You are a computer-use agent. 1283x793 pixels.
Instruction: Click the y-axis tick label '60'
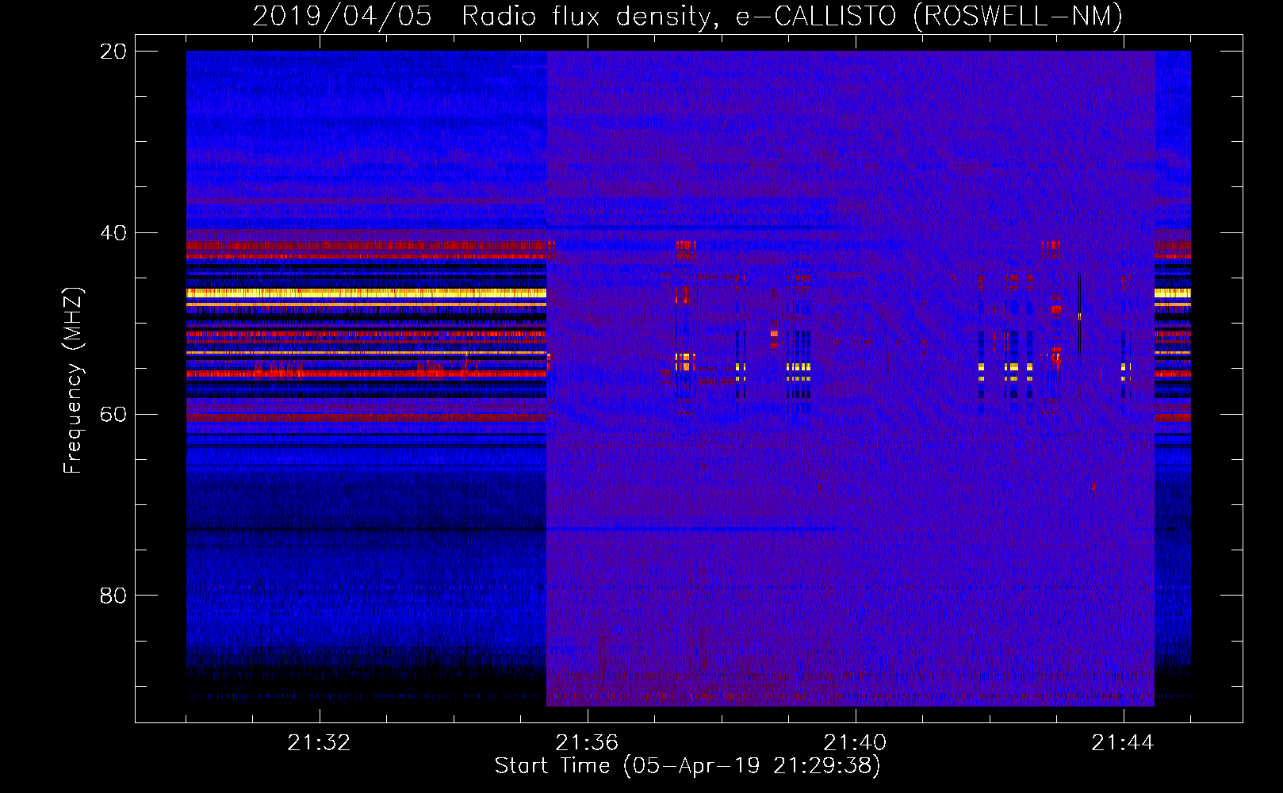[x=113, y=415]
